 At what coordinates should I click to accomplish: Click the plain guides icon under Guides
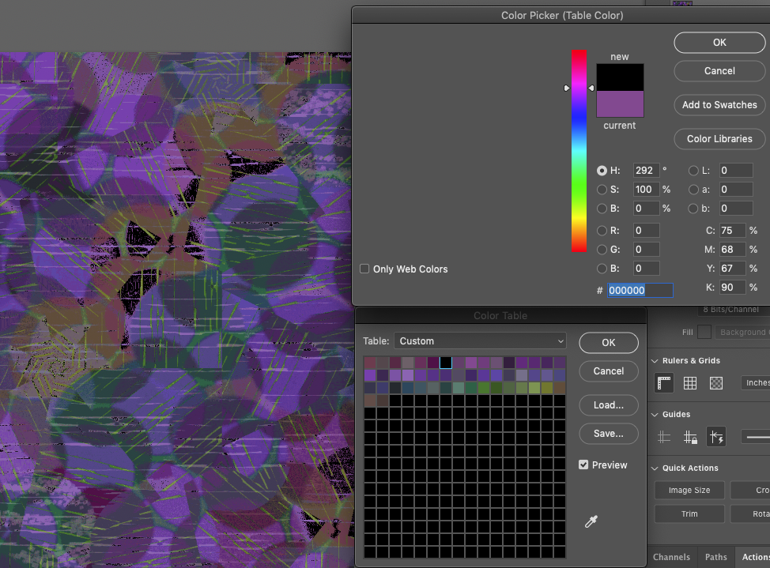pos(663,436)
